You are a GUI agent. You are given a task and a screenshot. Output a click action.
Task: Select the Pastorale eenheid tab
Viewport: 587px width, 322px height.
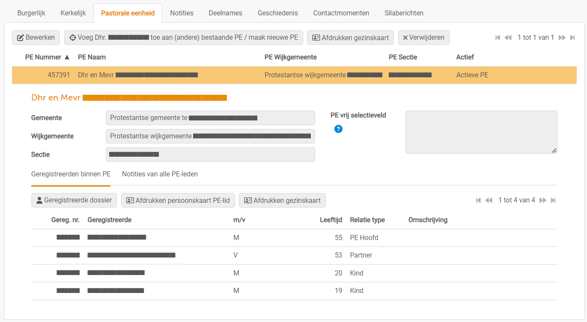(128, 13)
